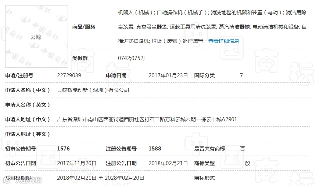Click the 申请/注册号 label
The height and width of the screenshot is (186, 316).
coord(19,75)
